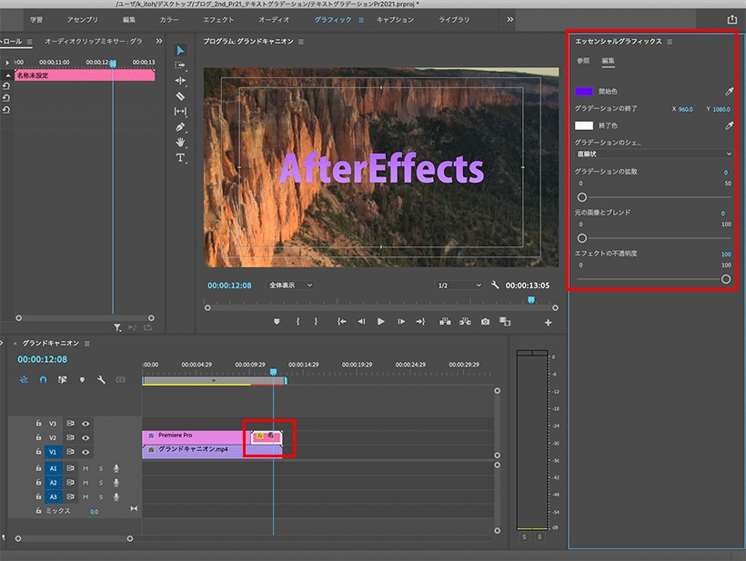Open the button editor plus icon

click(x=548, y=323)
